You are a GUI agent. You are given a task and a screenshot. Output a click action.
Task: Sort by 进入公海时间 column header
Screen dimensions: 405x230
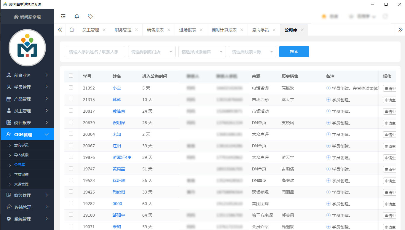click(155, 76)
